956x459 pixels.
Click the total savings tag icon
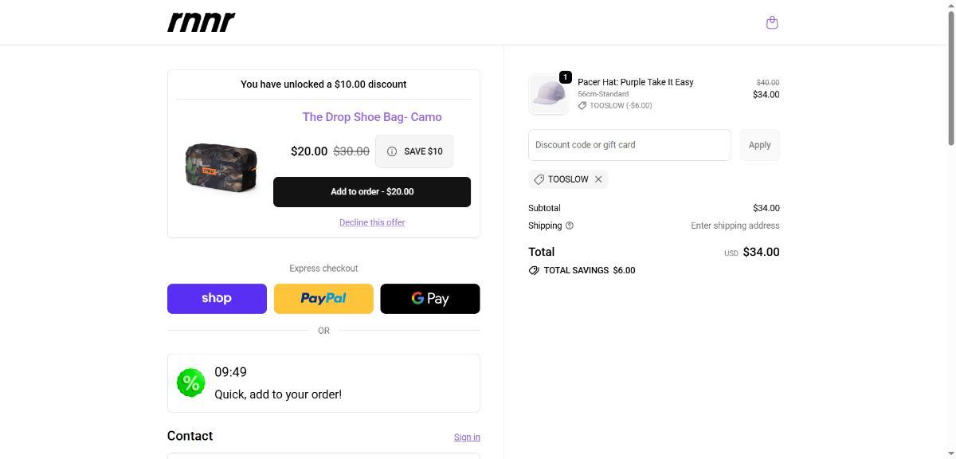point(534,270)
